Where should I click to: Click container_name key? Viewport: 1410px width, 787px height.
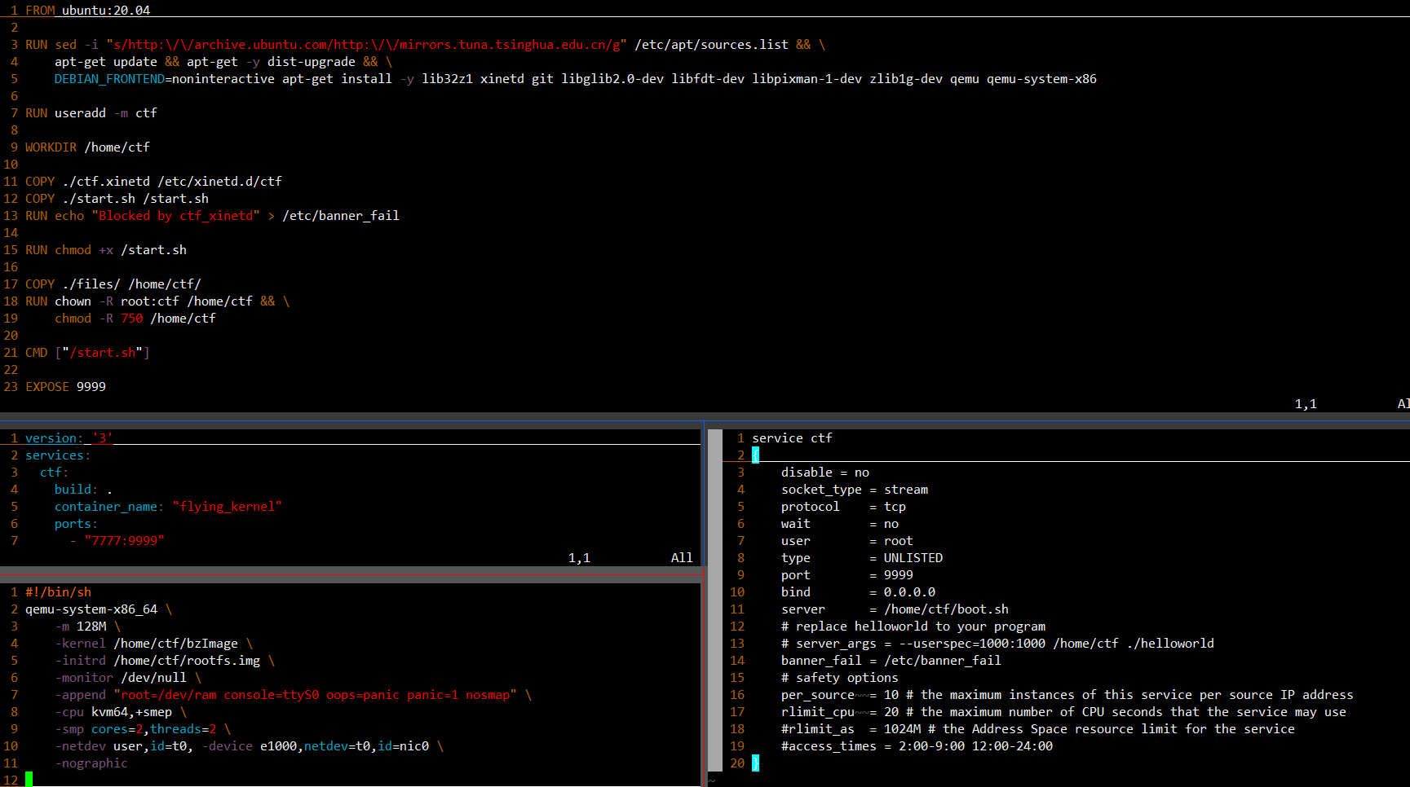point(109,507)
